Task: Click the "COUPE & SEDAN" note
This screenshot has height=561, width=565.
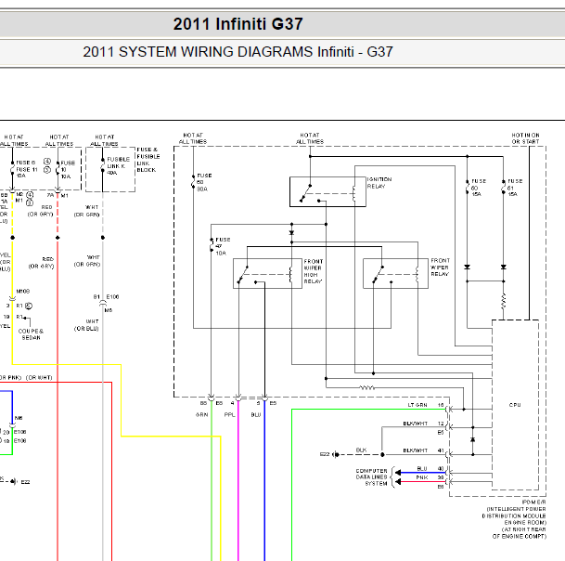Action: point(31,334)
